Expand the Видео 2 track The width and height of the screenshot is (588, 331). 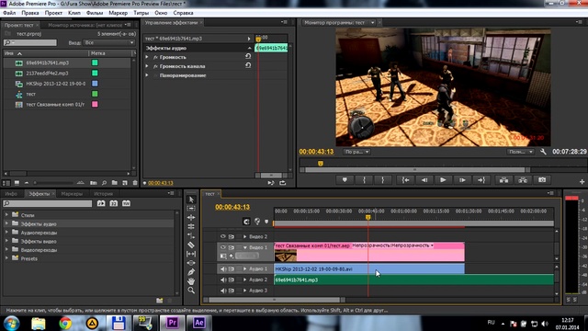245,237
